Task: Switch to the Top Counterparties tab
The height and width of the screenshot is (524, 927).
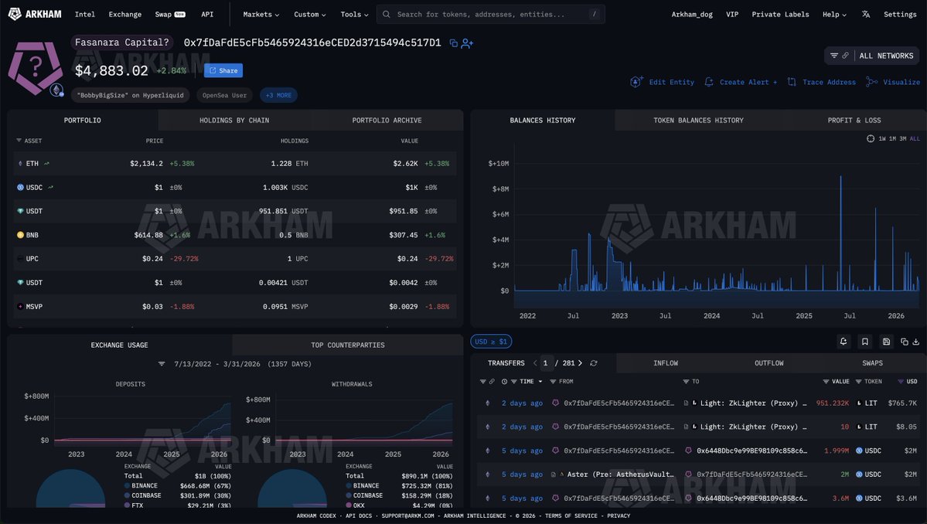Action: tap(348, 345)
